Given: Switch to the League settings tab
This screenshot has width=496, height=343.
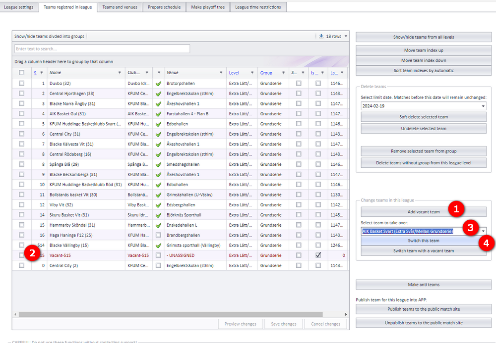Looking at the screenshot, I should coord(19,7).
